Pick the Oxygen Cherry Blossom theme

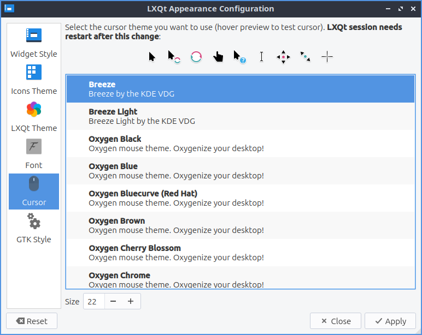coord(240,253)
